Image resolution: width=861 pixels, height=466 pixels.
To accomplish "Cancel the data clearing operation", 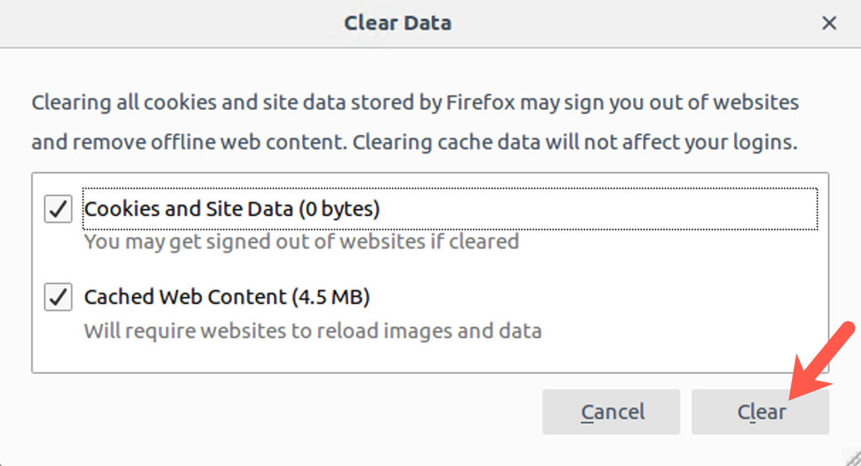I will pos(611,412).
